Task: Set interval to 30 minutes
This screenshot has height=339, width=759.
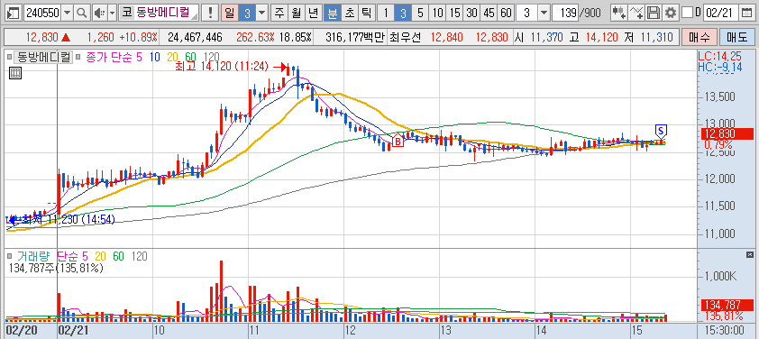Action: 472,14
